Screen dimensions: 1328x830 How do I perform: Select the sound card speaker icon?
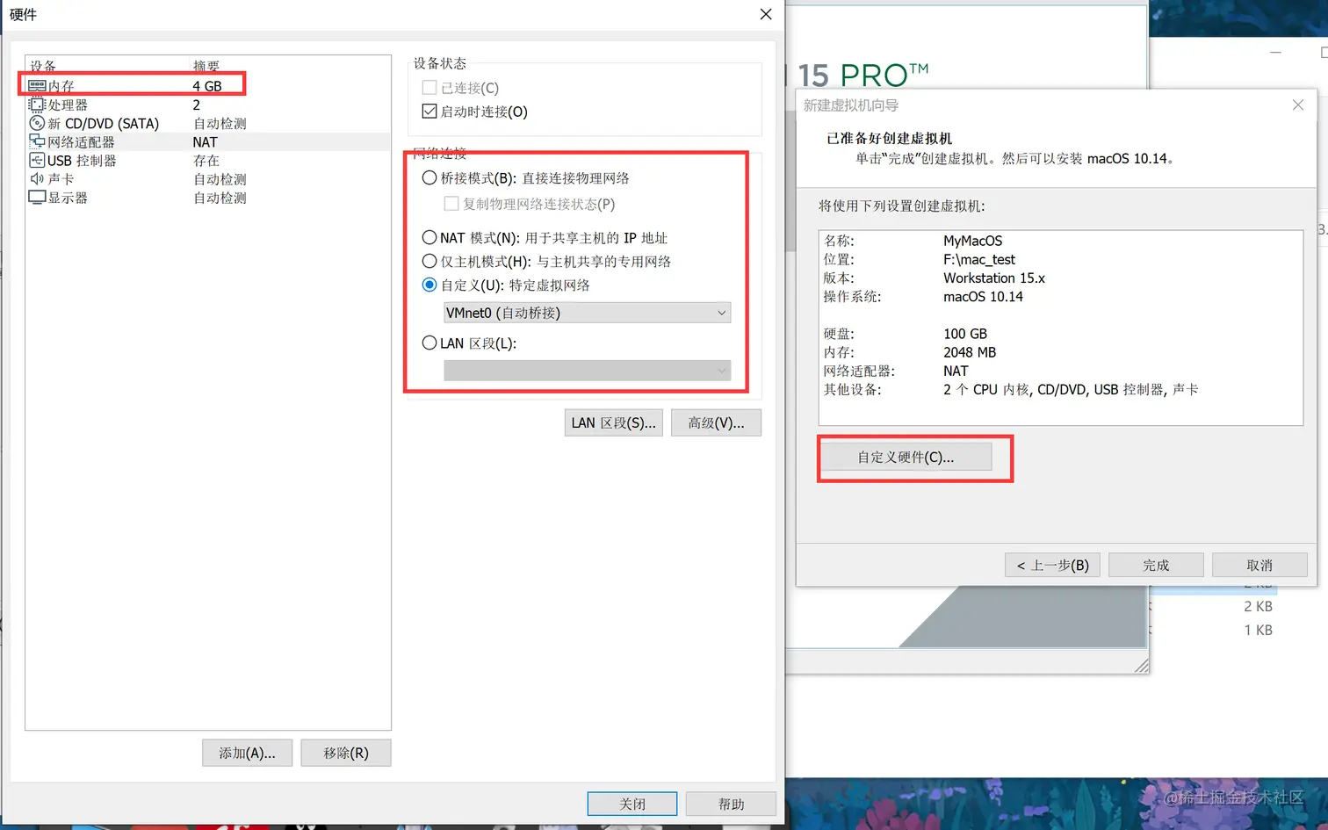(x=37, y=178)
